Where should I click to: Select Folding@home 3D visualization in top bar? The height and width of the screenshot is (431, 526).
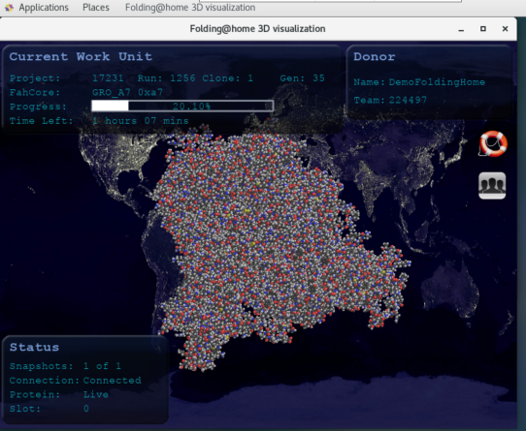click(190, 8)
